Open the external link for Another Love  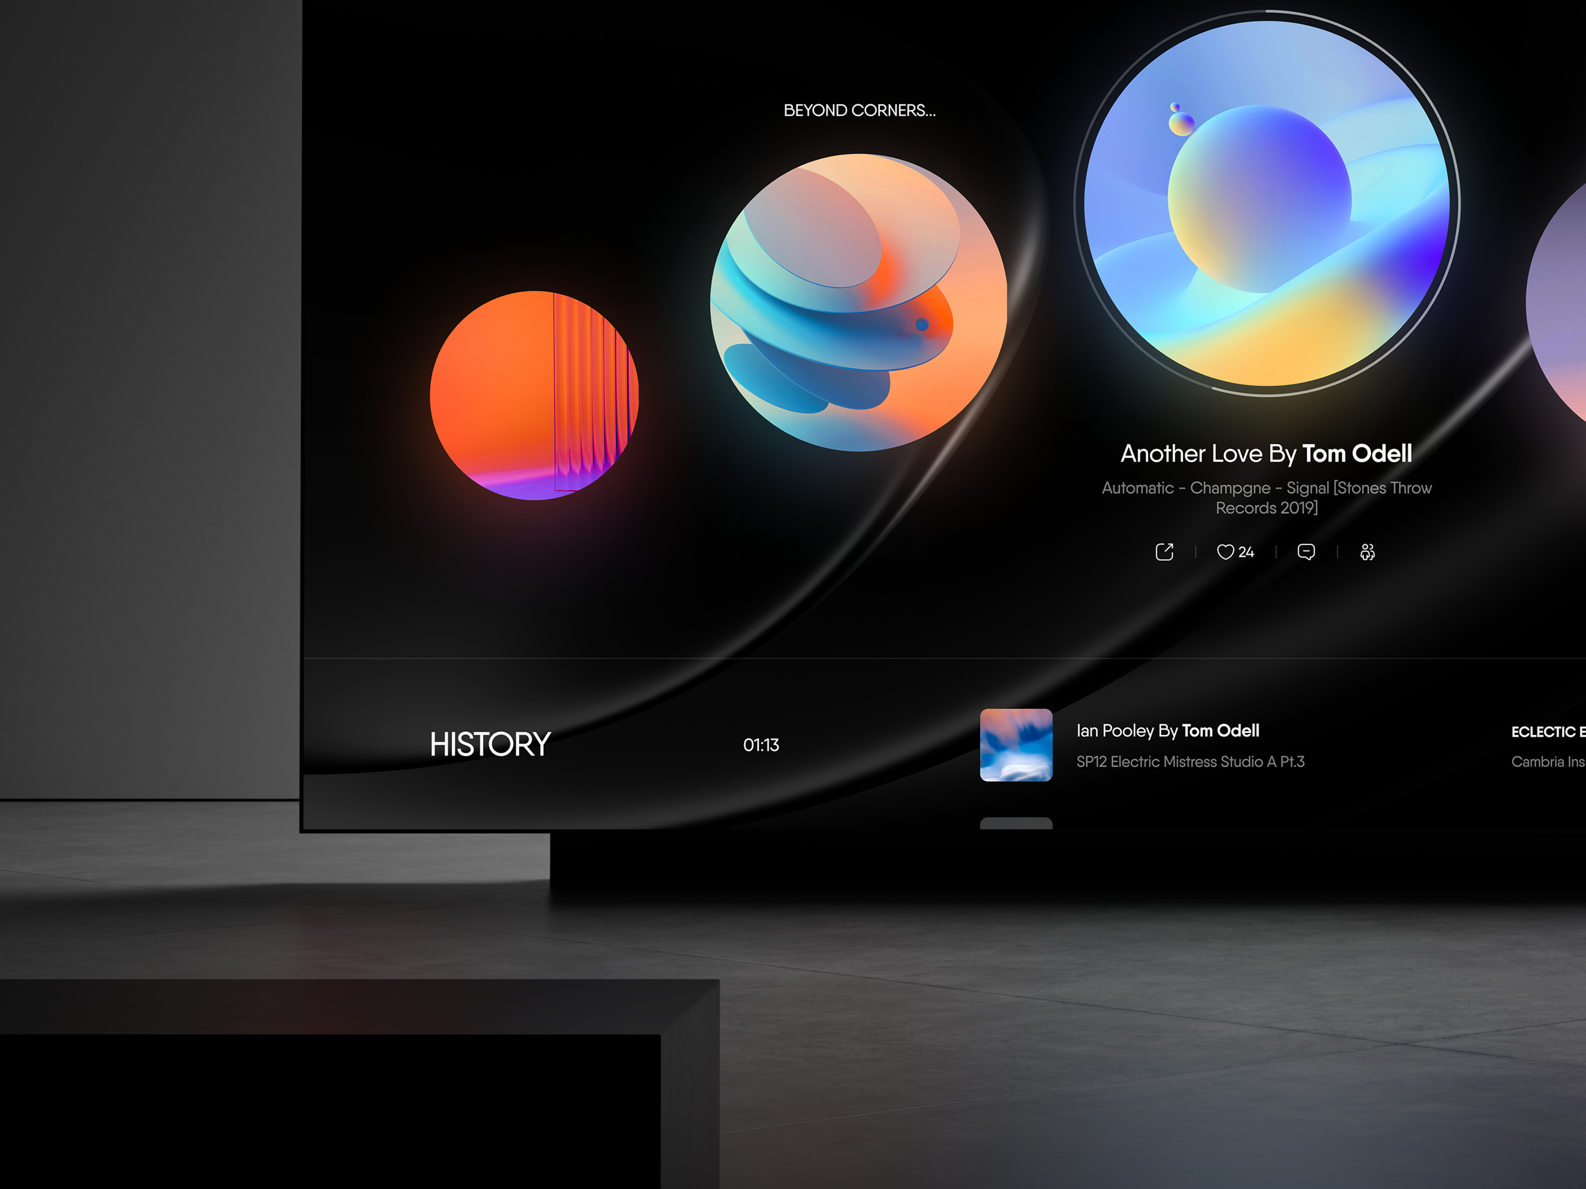coord(1165,552)
